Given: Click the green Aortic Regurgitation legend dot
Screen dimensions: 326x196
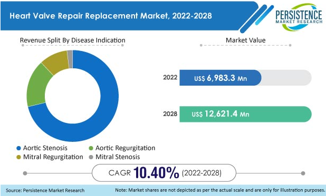Looking at the screenshot, I should point(91,148).
